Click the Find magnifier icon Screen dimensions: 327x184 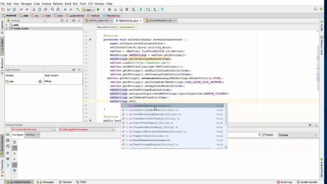click(x=53, y=10)
